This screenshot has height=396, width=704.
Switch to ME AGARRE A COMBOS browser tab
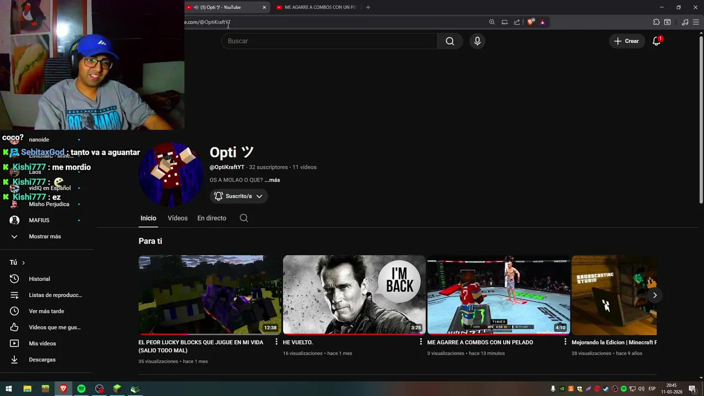316,7
